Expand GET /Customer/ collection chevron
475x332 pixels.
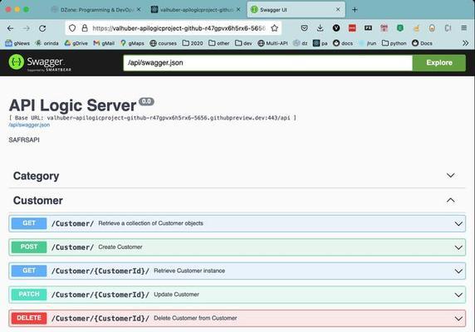click(458, 223)
